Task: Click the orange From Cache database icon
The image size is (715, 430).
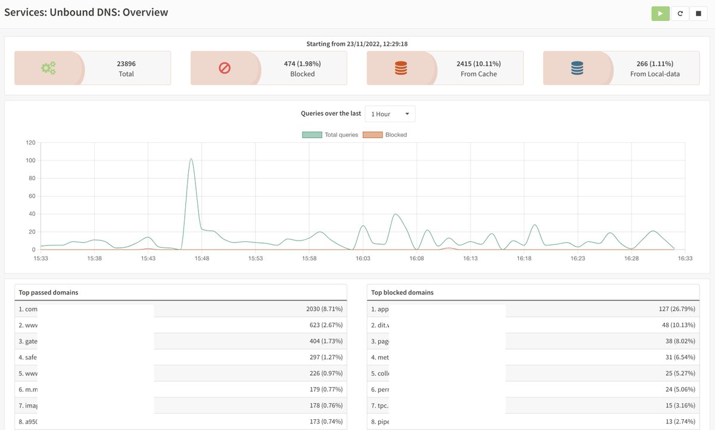Action: [400, 67]
